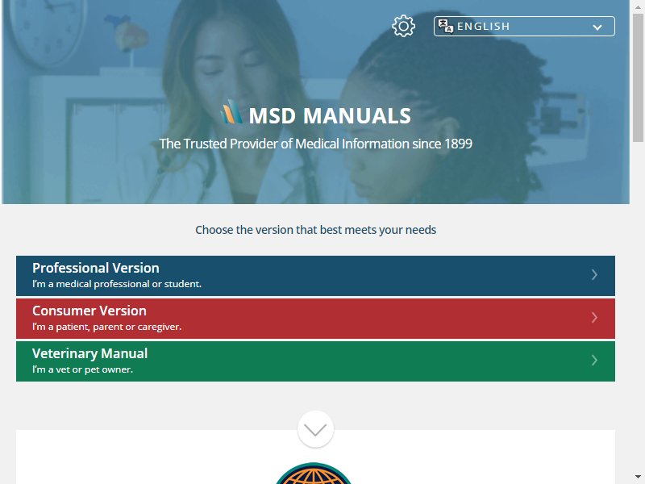
Task: Click 'The Trusted Provider of Medical Information' tagline
Action: 315,144
